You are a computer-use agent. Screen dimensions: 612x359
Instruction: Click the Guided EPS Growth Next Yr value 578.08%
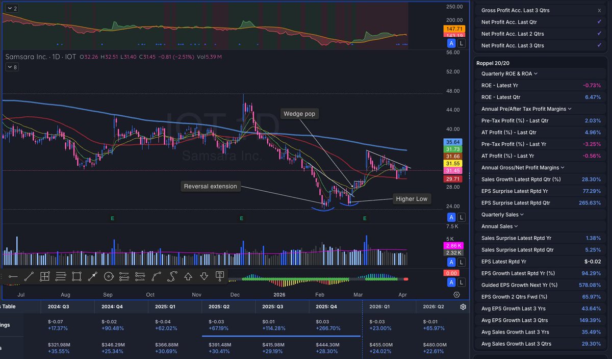590,285
